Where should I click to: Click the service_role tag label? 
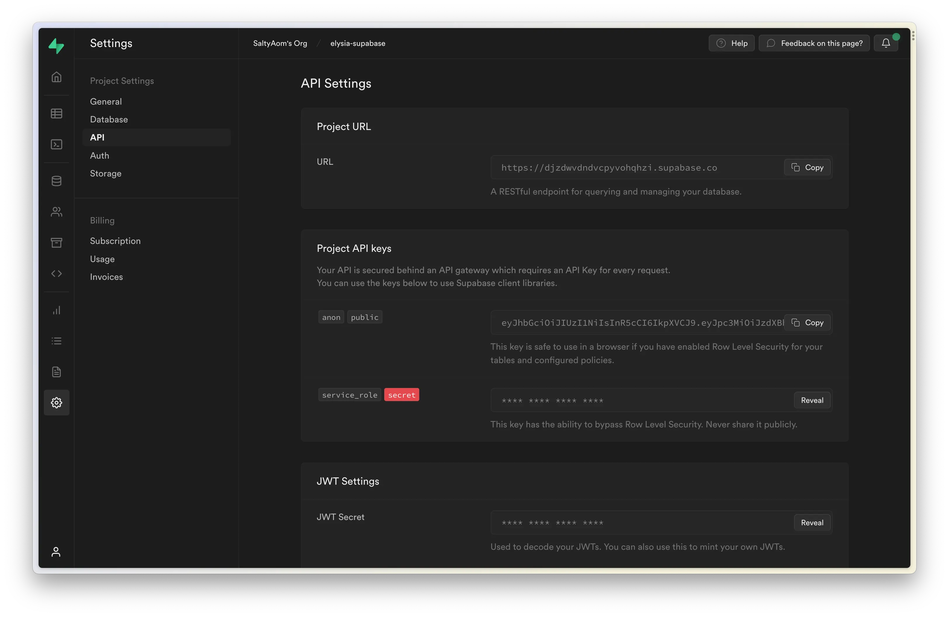click(349, 395)
